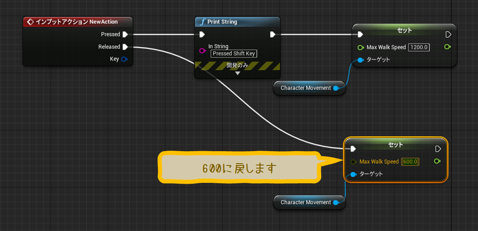
Task: Click the red input action event icon
Action: pos(30,22)
